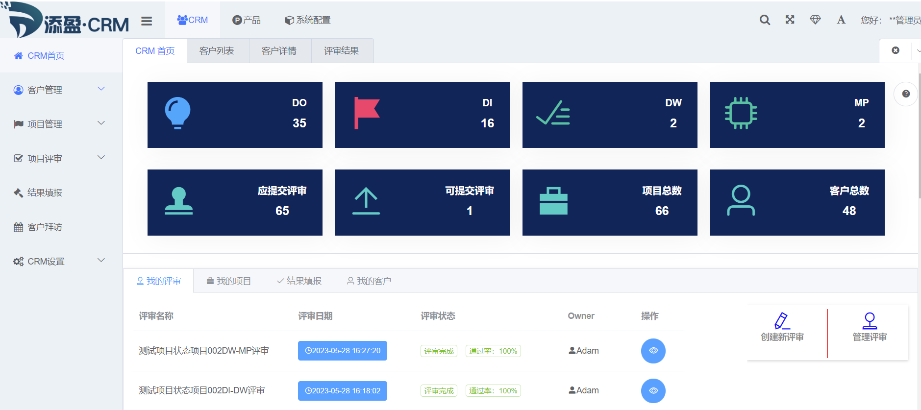The image size is (921, 410).
Task: Click the font size letter A icon
Action: pyautogui.click(x=841, y=20)
